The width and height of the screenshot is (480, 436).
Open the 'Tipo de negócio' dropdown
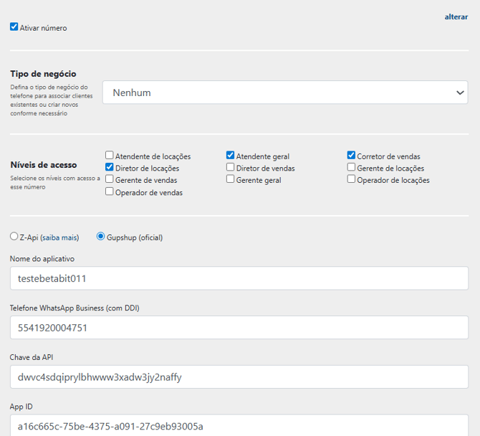click(x=285, y=93)
